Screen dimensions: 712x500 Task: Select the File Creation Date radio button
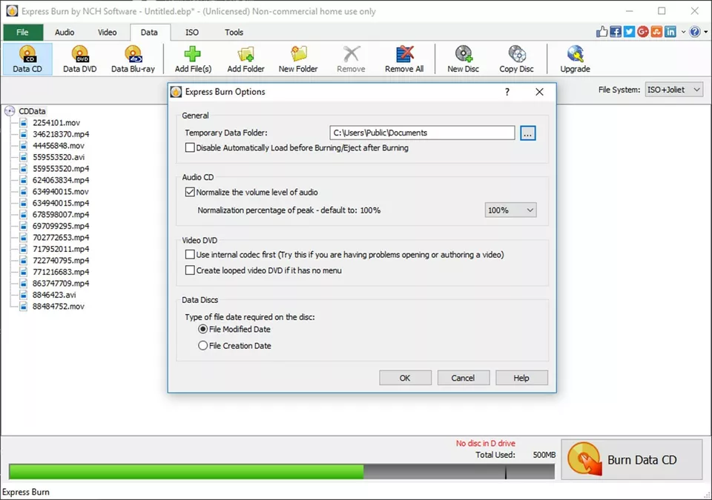(202, 345)
